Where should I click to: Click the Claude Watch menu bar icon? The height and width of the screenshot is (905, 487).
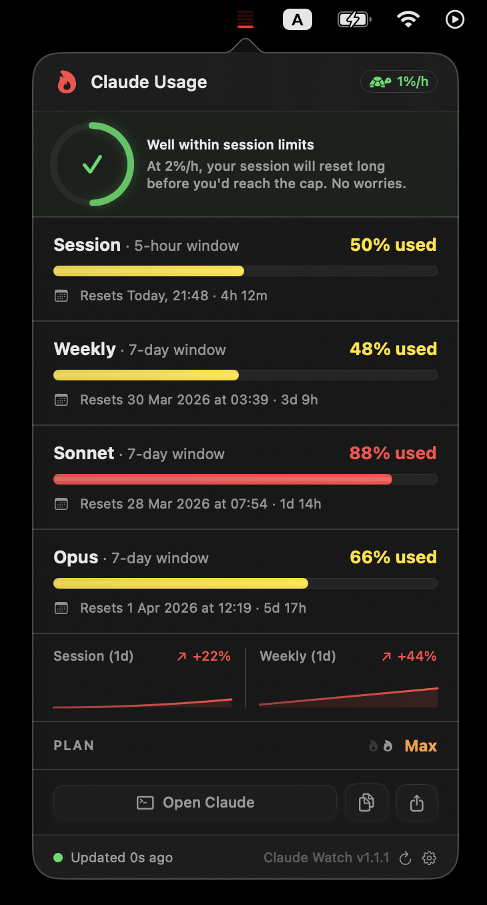[x=246, y=19]
